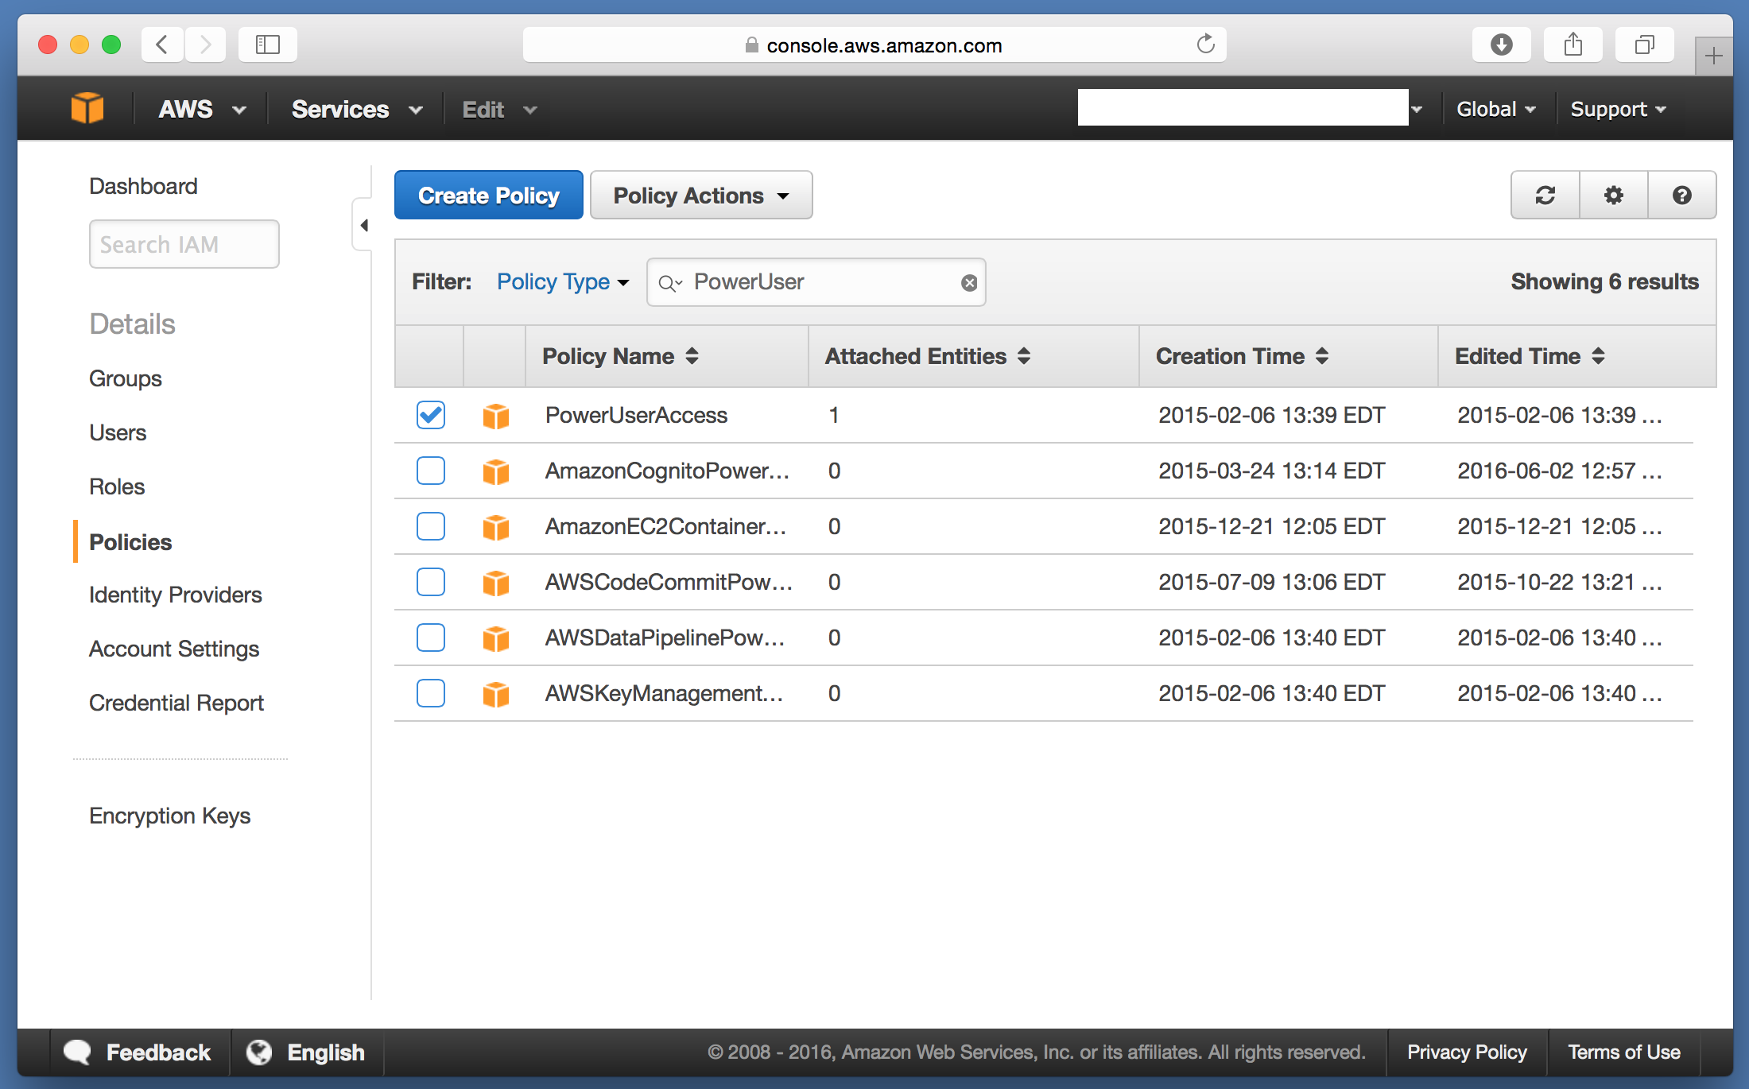Uncheck the PowerUserAccess policy checkbox
This screenshot has width=1749, height=1089.
pyautogui.click(x=430, y=415)
